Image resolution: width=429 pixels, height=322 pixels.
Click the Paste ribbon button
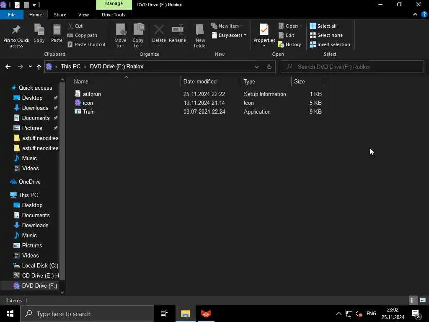57,33
